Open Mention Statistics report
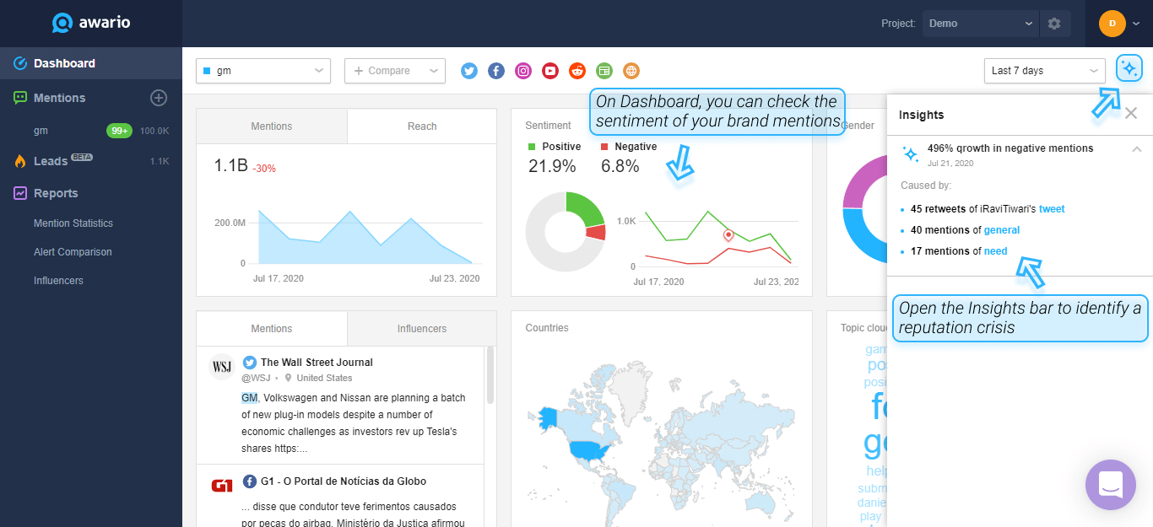Image resolution: width=1153 pixels, height=527 pixels. (73, 223)
